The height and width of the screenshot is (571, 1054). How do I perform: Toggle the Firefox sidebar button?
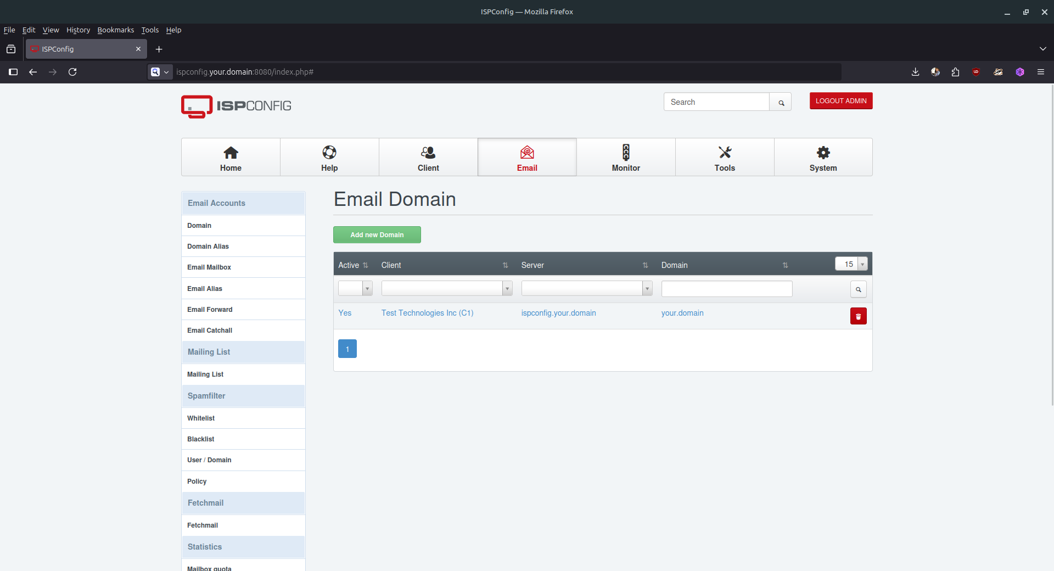(13, 72)
